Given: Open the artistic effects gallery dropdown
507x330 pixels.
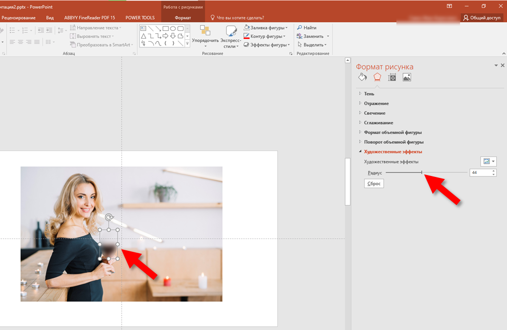Looking at the screenshot, I should [487, 161].
